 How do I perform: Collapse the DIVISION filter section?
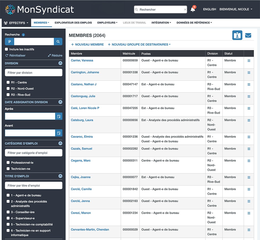click(60, 63)
